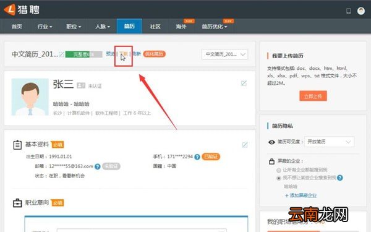Click the 猎聘 logo
Image resolution: width=371 pixels, height=232 pixels.
coord(22,9)
